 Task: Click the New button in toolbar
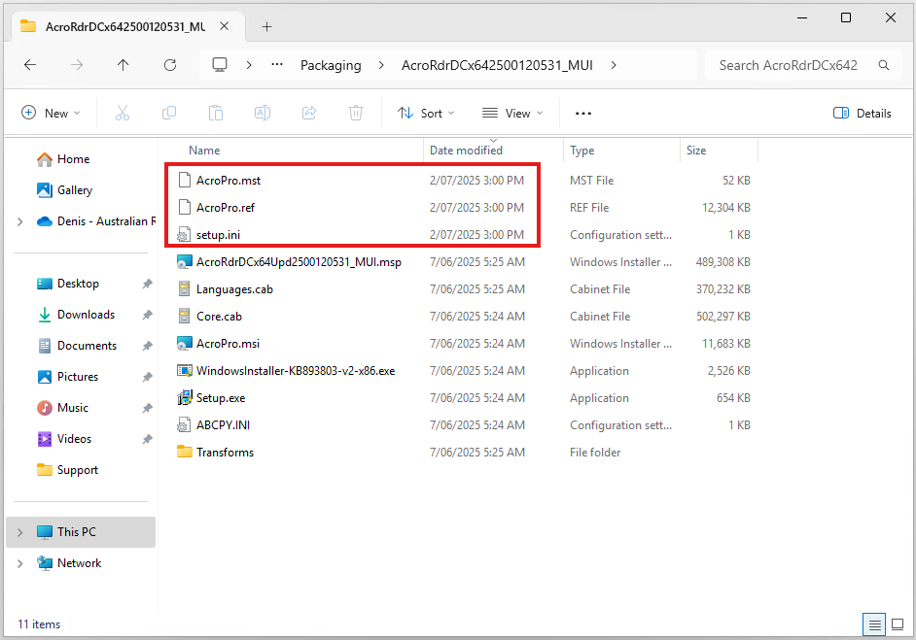pyautogui.click(x=52, y=113)
